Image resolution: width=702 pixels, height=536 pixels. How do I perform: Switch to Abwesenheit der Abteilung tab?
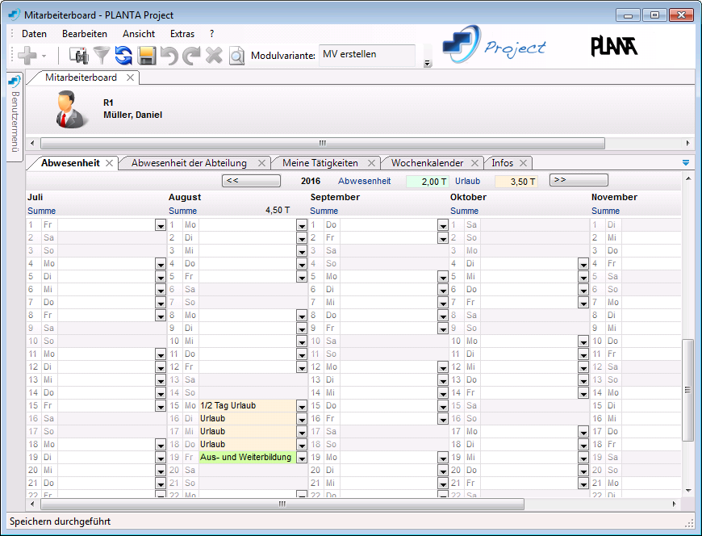pyautogui.click(x=189, y=163)
